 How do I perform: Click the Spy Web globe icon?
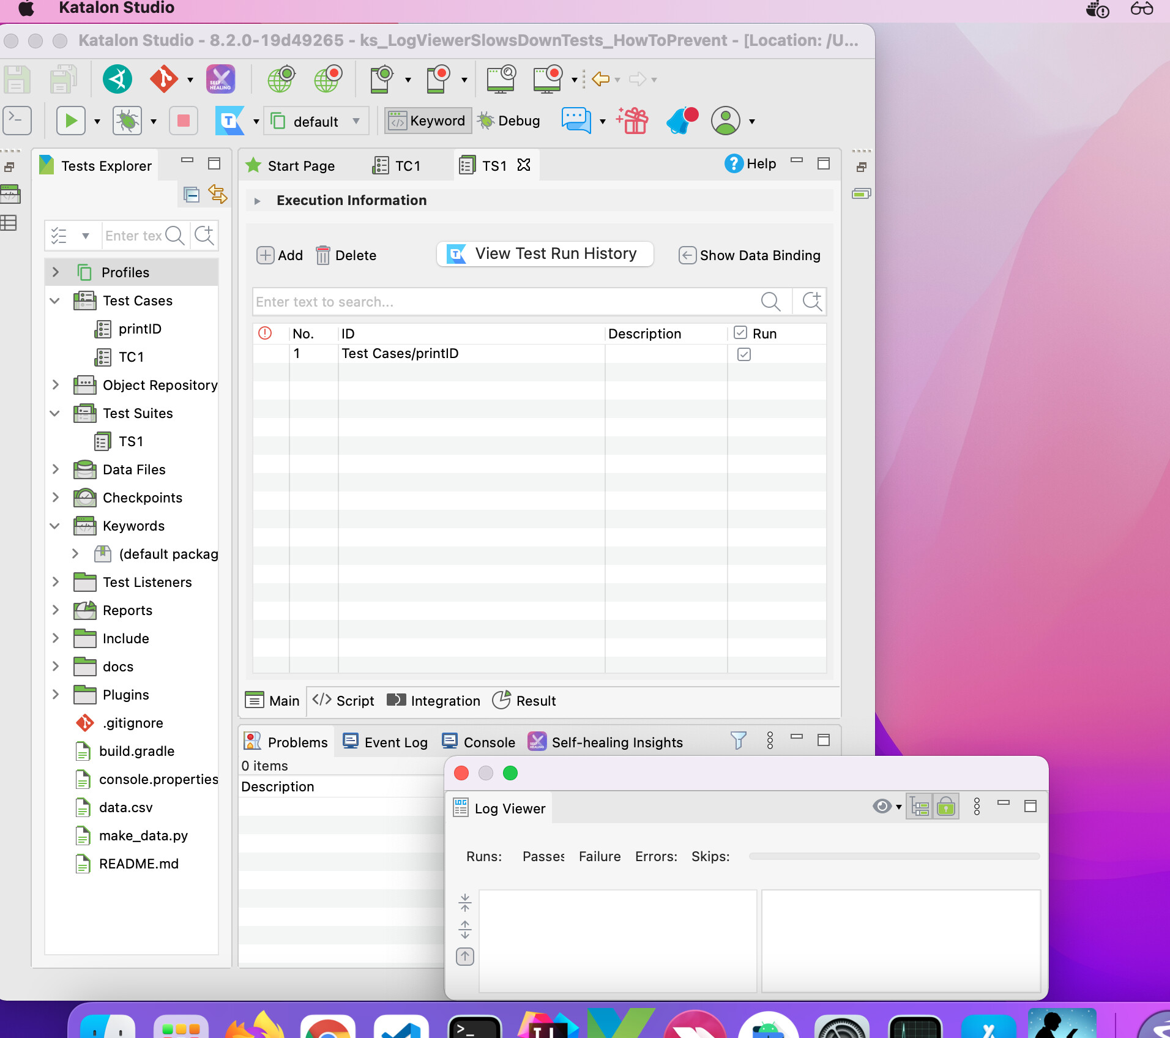click(281, 79)
